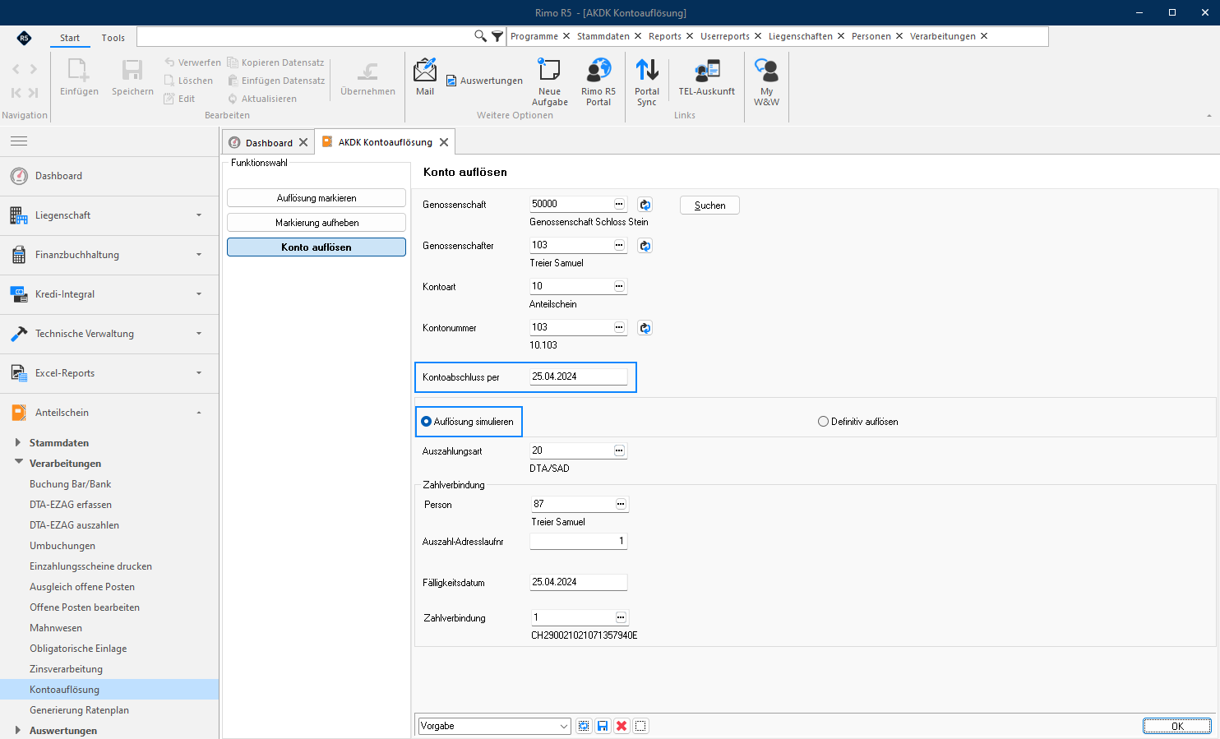The height and width of the screenshot is (739, 1220).
Task: Click the search magnifier icon in top bar
Action: click(480, 36)
